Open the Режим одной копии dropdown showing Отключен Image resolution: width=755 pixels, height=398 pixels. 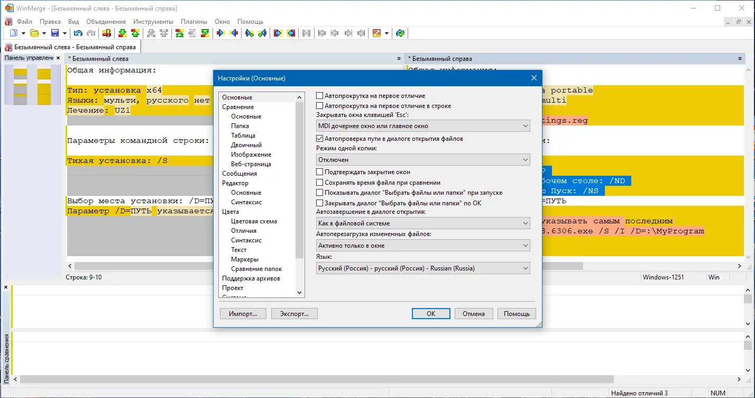point(423,159)
